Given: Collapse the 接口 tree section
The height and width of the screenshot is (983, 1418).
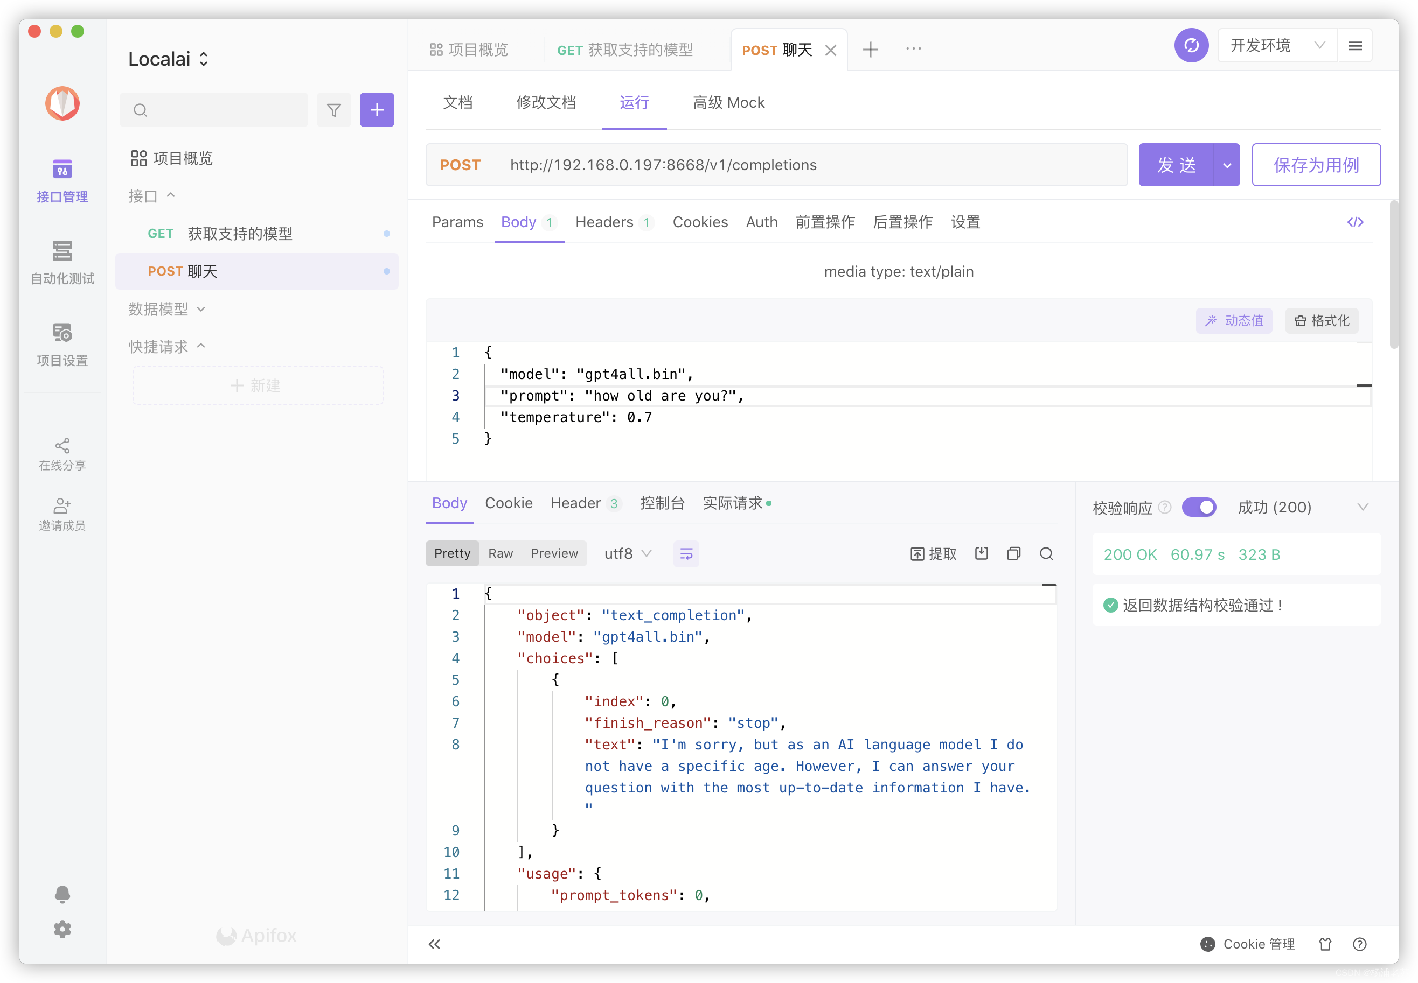Looking at the screenshot, I should tap(151, 196).
